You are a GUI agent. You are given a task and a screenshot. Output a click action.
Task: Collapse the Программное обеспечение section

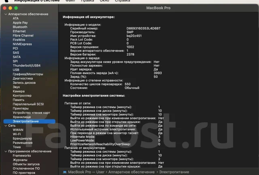[x=6, y=152]
